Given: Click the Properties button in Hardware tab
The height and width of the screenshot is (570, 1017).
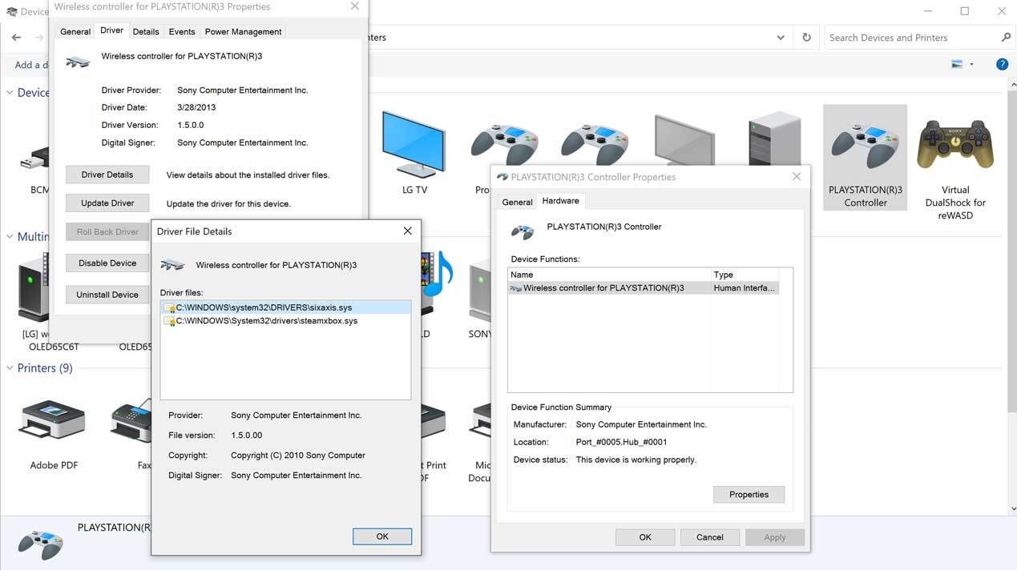Looking at the screenshot, I should (749, 495).
